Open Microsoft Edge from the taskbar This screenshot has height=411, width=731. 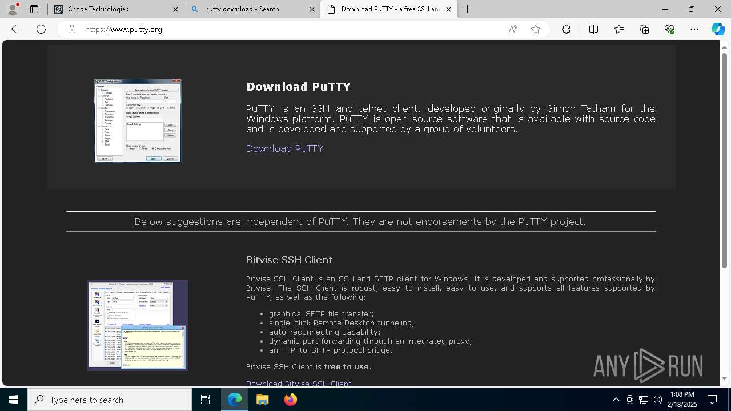click(235, 400)
